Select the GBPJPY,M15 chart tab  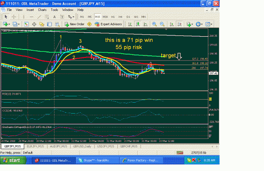(12, 147)
